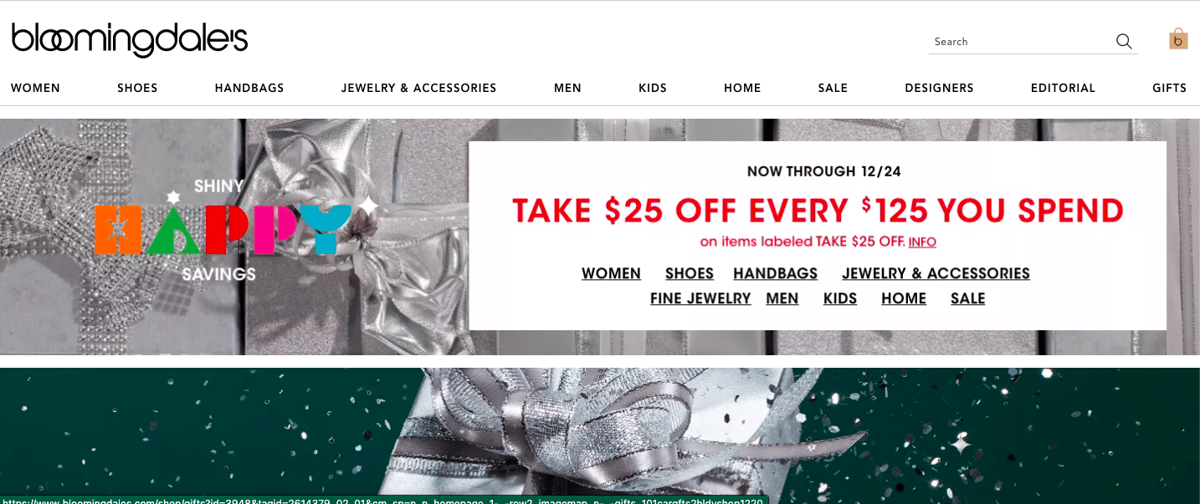The image size is (1200, 504).
Task: Open JEWELRY & ACCESSORIES in top navigation
Action: (x=419, y=88)
